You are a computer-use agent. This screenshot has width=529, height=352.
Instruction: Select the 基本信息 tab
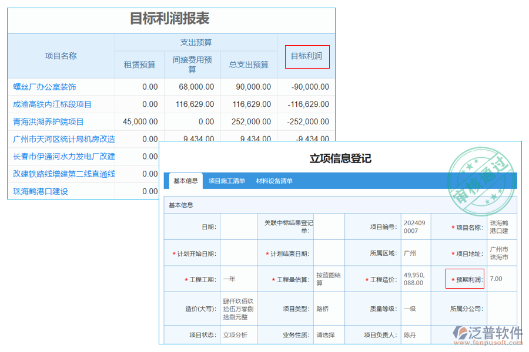(187, 181)
